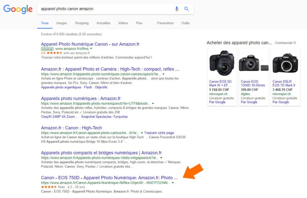Open 'Appareils photo argentiques' sitelink
The width and height of the screenshot is (307, 198).
tap(61, 87)
